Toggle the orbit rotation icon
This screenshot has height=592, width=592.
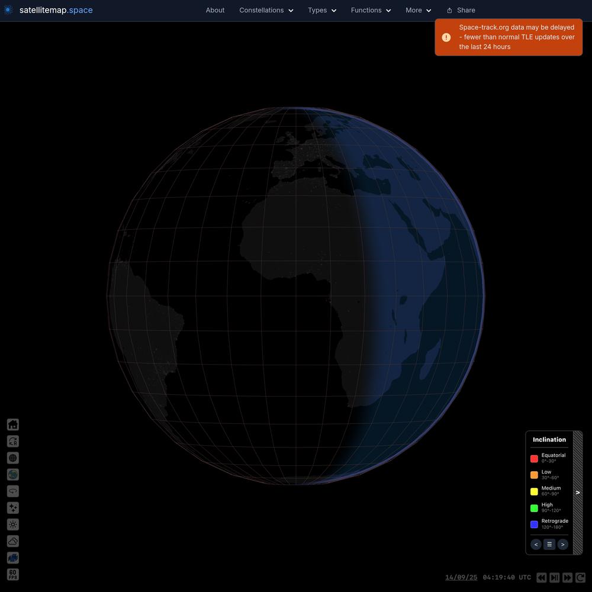pyautogui.click(x=12, y=491)
